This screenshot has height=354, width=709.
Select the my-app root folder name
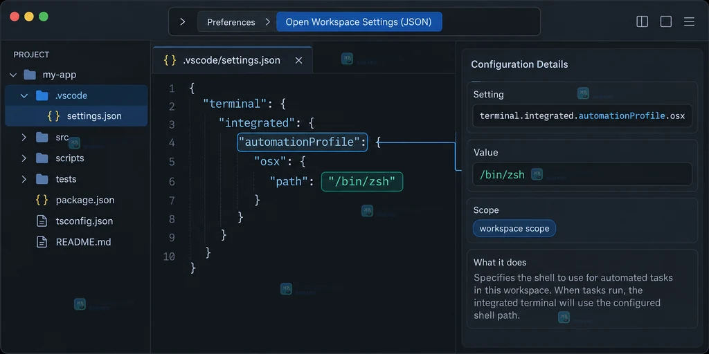tap(60, 75)
